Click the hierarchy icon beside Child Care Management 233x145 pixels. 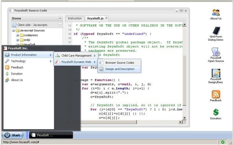pyautogui.click(x=58, y=56)
